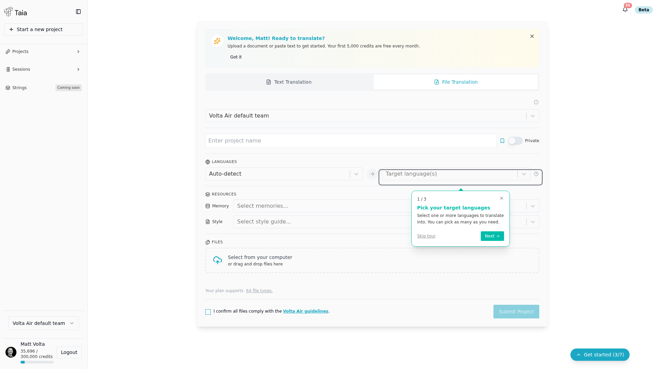The height and width of the screenshot is (369, 657).
Task: Click Next in the tour popup
Action: click(492, 236)
